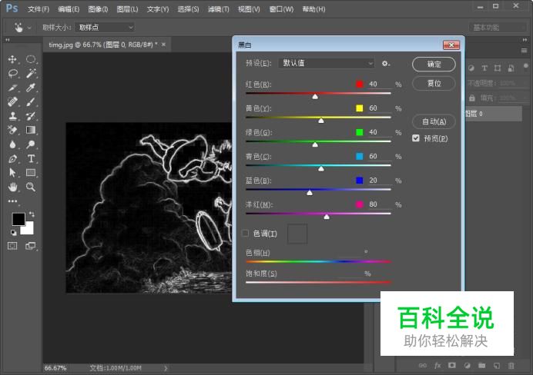Open the View (视图) menu
The width and height of the screenshot is (533, 375).
(249, 9)
